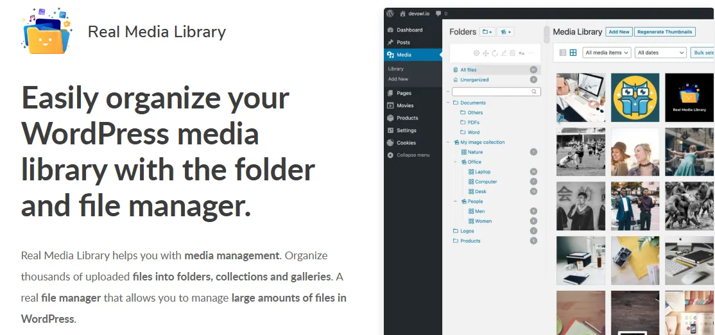Click the create new collection button
This screenshot has width=715, height=335.
pos(505,32)
